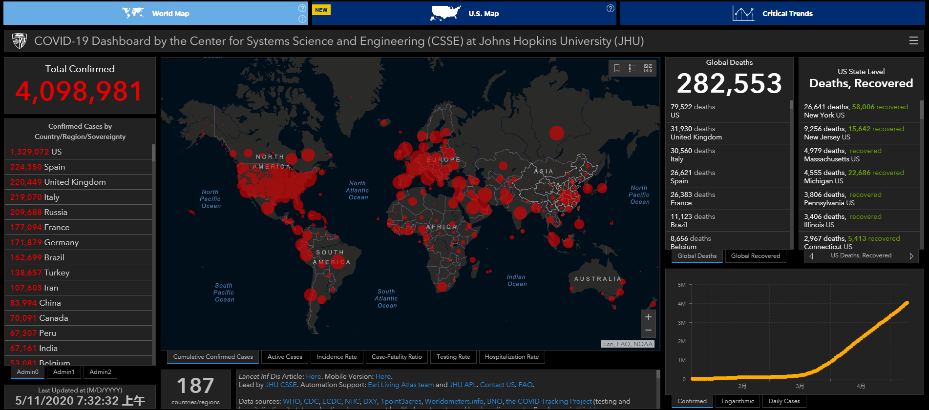This screenshot has height=410, width=929.
Task: Switch to the Global Recovered tab
Action: point(755,256)
